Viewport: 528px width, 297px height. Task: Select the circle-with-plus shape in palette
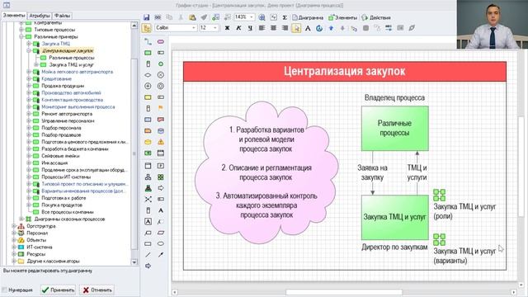pos(148,86)
